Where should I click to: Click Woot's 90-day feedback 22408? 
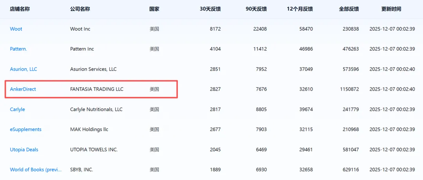(260, 29)
